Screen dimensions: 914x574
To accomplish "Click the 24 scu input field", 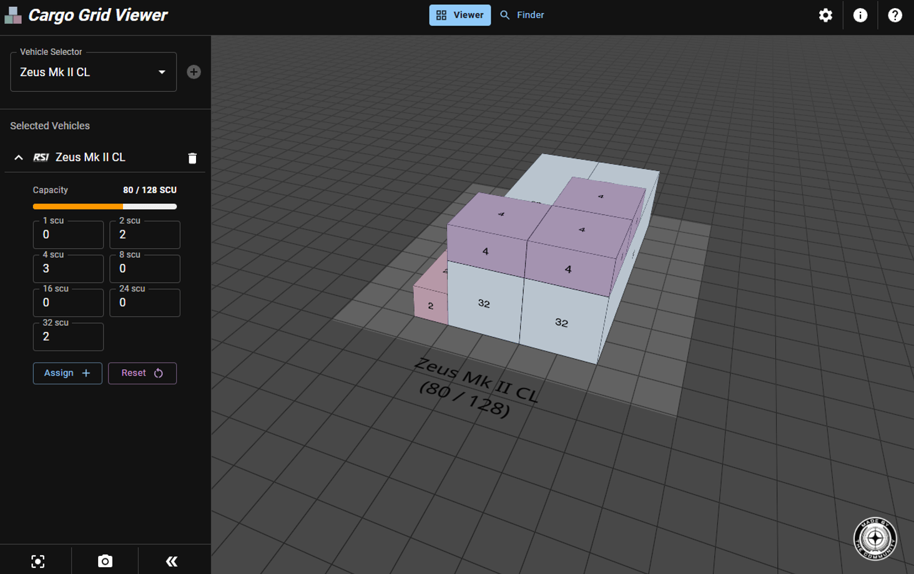I will (145, 303).
